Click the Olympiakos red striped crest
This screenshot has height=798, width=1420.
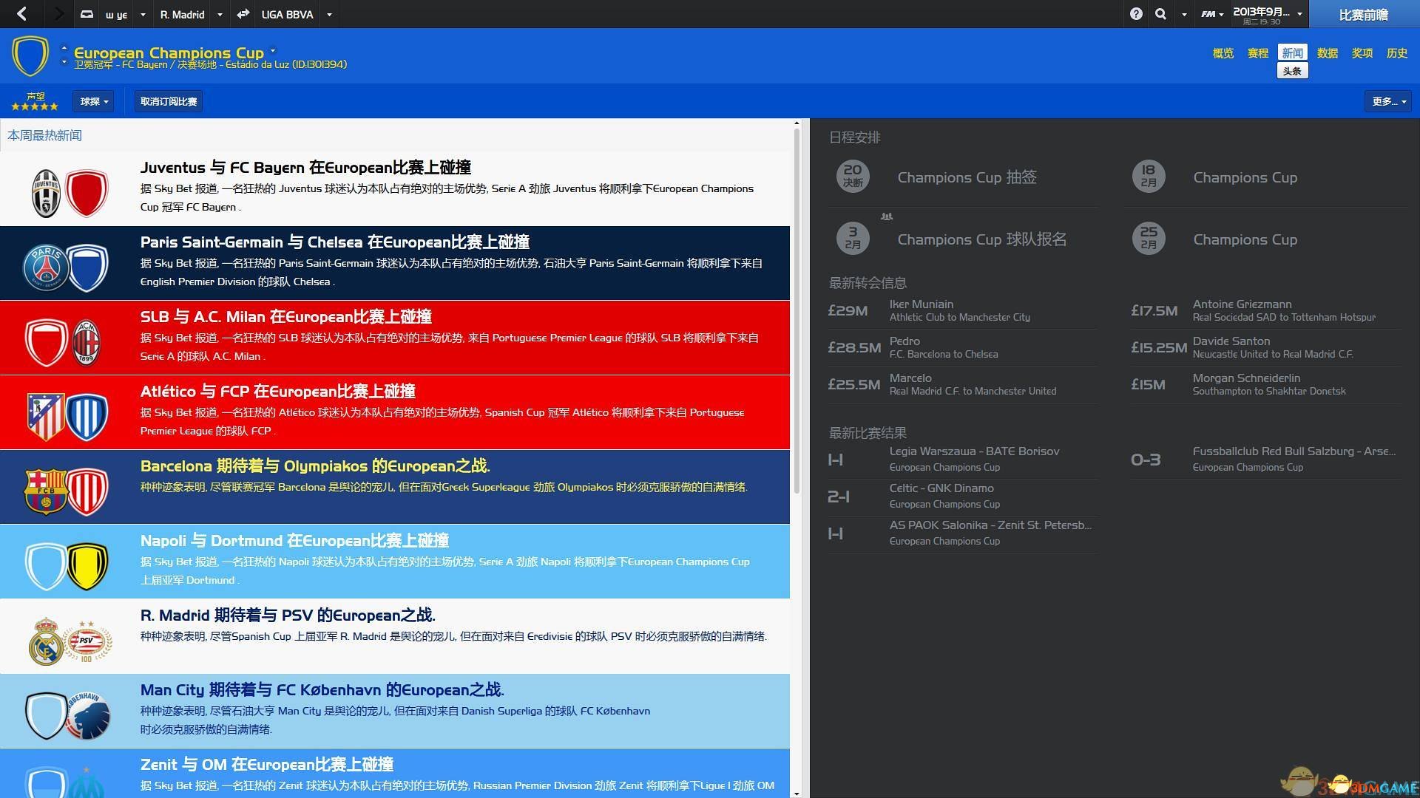click(87, 491)
